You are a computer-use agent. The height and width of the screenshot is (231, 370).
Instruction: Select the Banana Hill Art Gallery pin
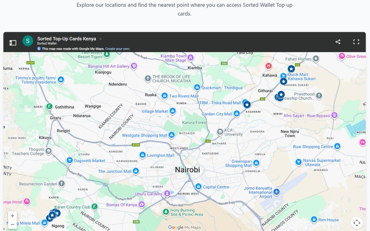point(134,66)
